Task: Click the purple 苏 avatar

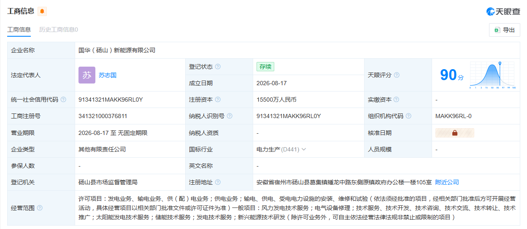Action: [x=87, y=75]
